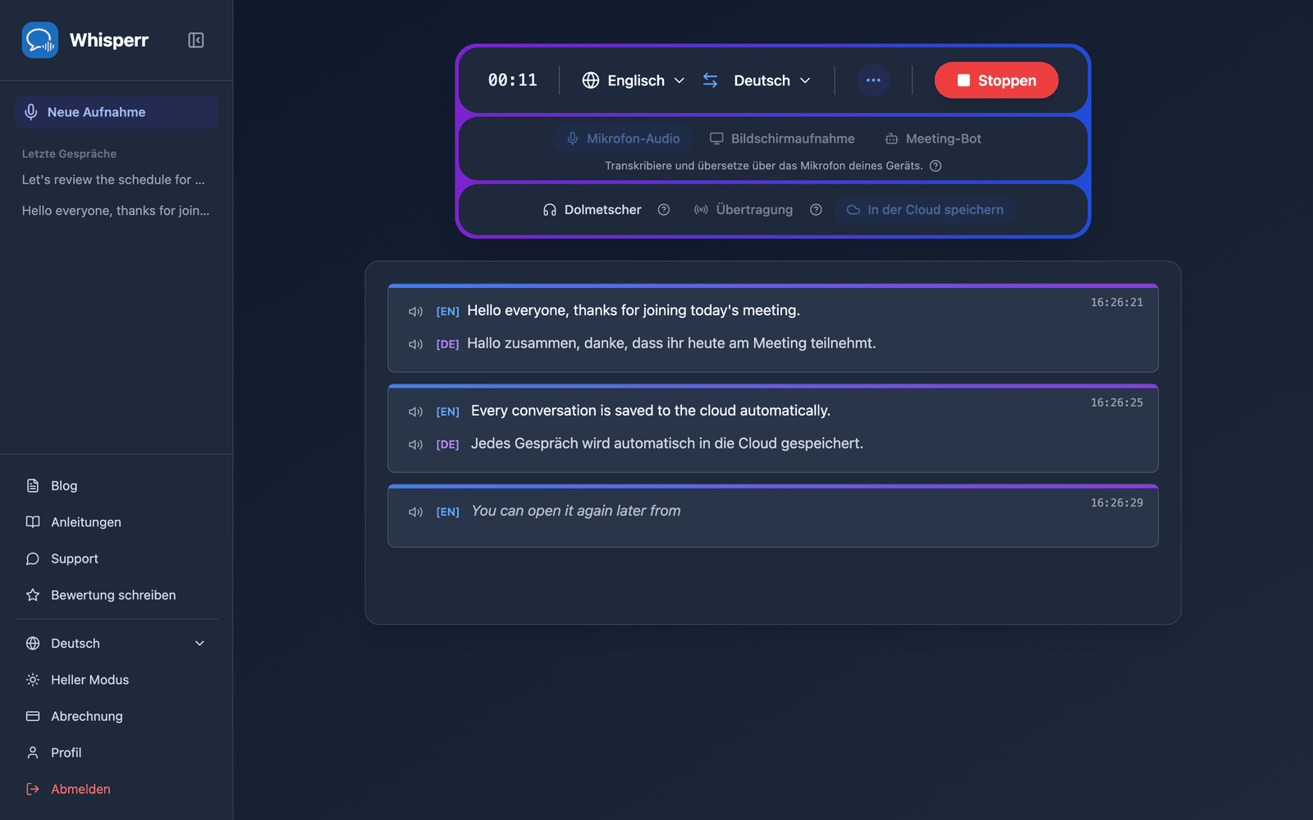
Task: Click the sun icon for Heller Modus
Action: pyautogui.click(x=33, y=680)
